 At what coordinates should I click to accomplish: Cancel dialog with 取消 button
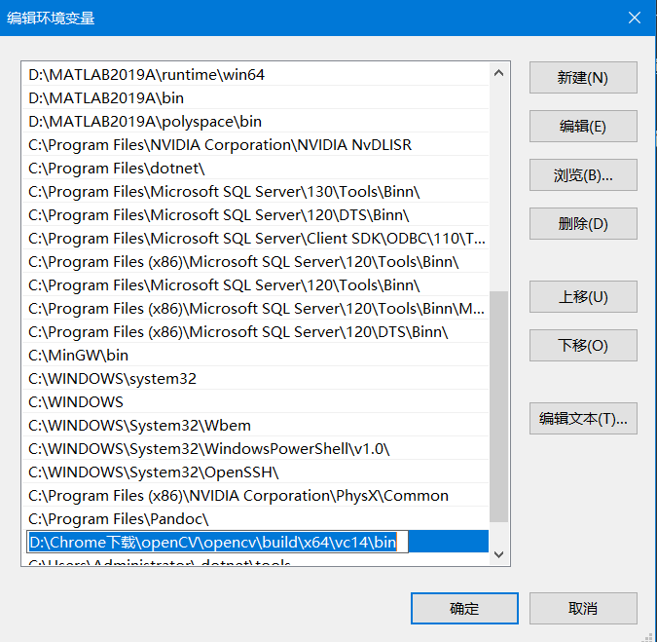pyautogui.click(x=583, y=609)
